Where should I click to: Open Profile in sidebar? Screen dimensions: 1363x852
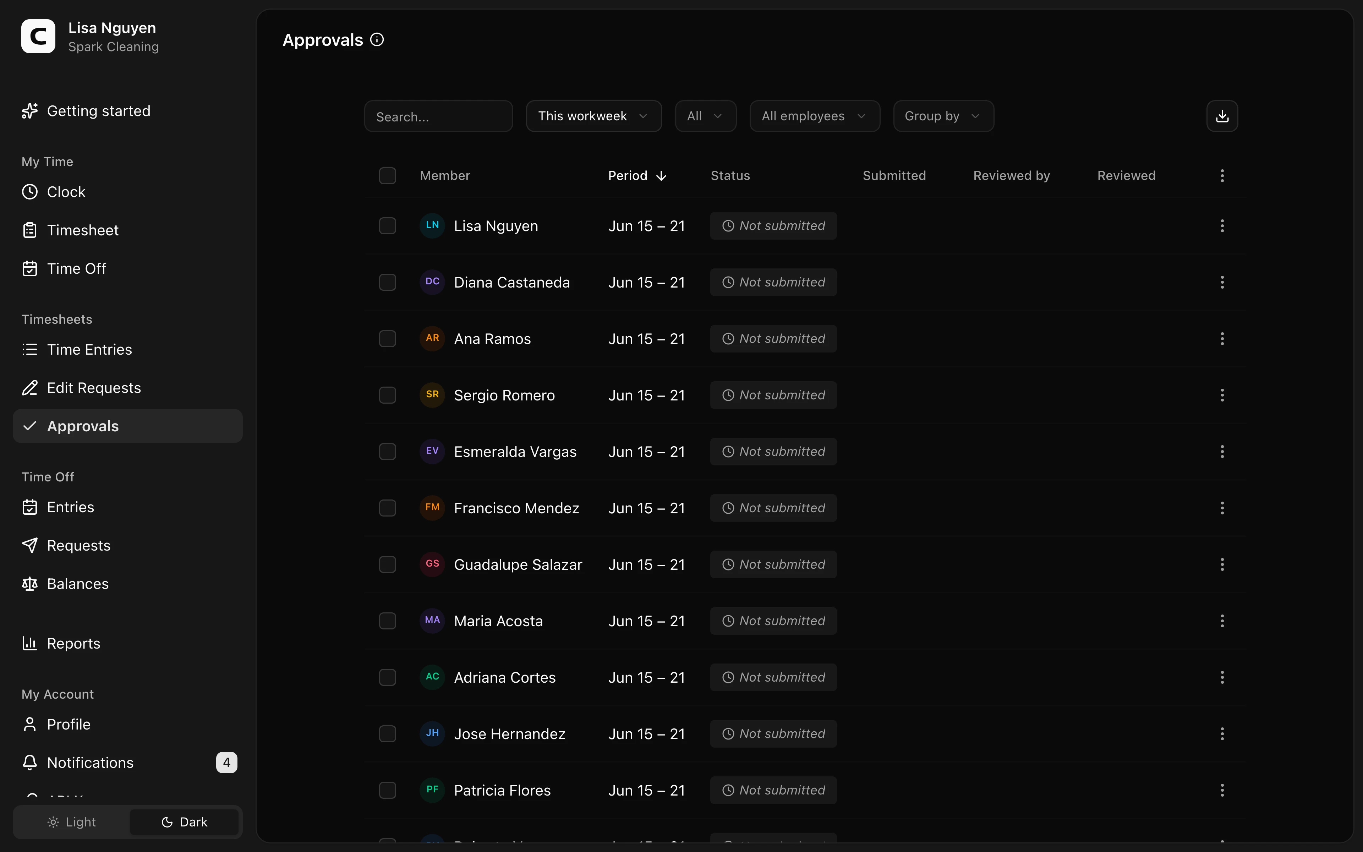click(128, 724)
